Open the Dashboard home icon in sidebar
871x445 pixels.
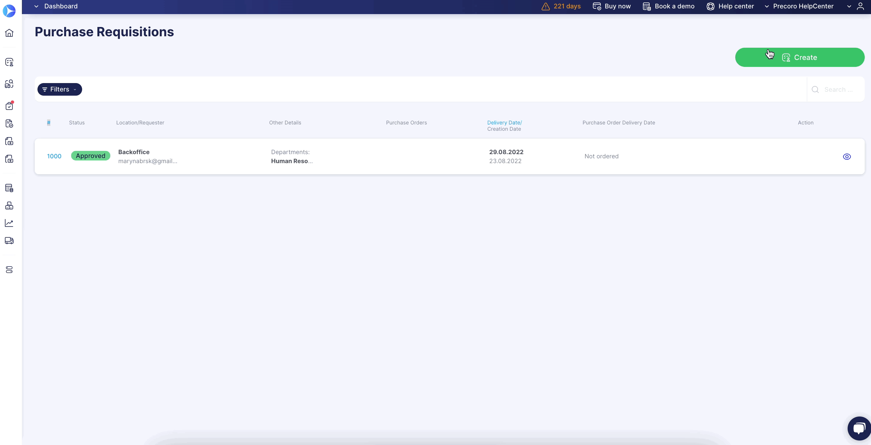pyautogui.click(x=9, y=33)
